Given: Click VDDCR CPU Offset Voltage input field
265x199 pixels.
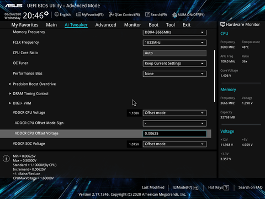Looking at the screenshot, I should 174,134.
